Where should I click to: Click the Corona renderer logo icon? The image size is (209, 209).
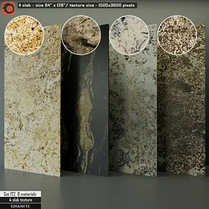coord(9,8)
